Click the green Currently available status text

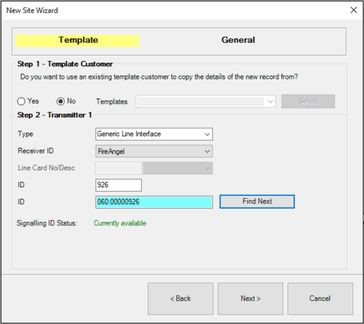[x=120, y=223]
